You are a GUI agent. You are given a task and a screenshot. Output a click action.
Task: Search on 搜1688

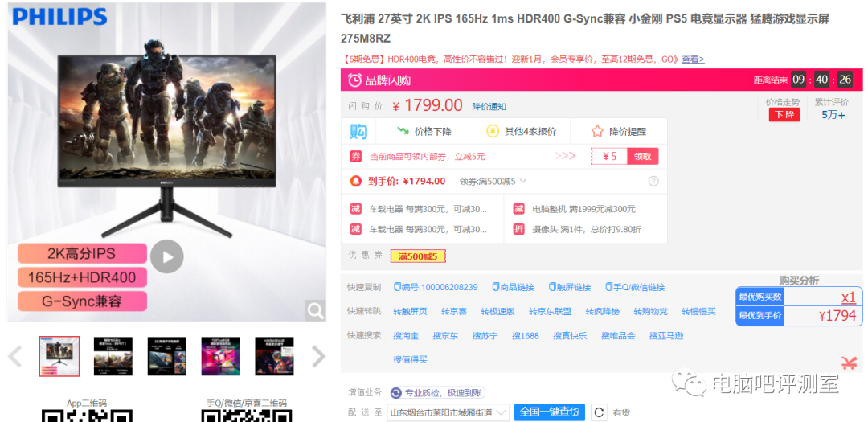526,336
